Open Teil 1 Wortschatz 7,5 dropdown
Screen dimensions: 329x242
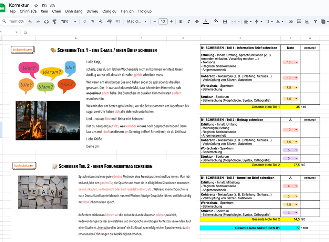pos(290,87)
